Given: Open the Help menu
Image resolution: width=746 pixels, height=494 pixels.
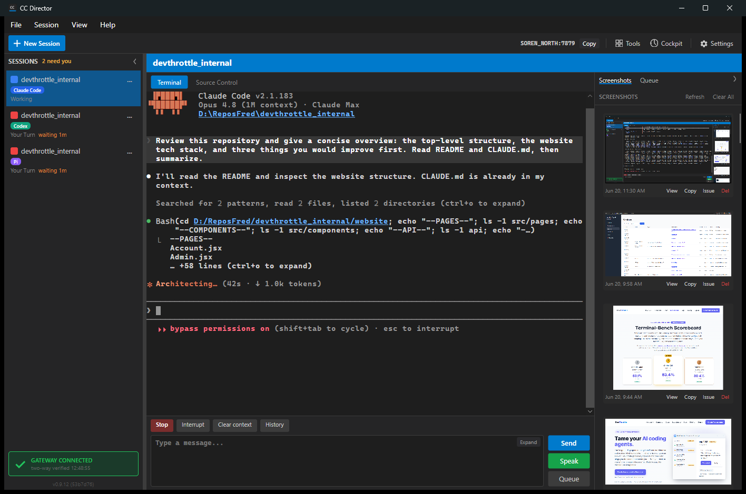Looking at the screenshot, I should 107,25.
